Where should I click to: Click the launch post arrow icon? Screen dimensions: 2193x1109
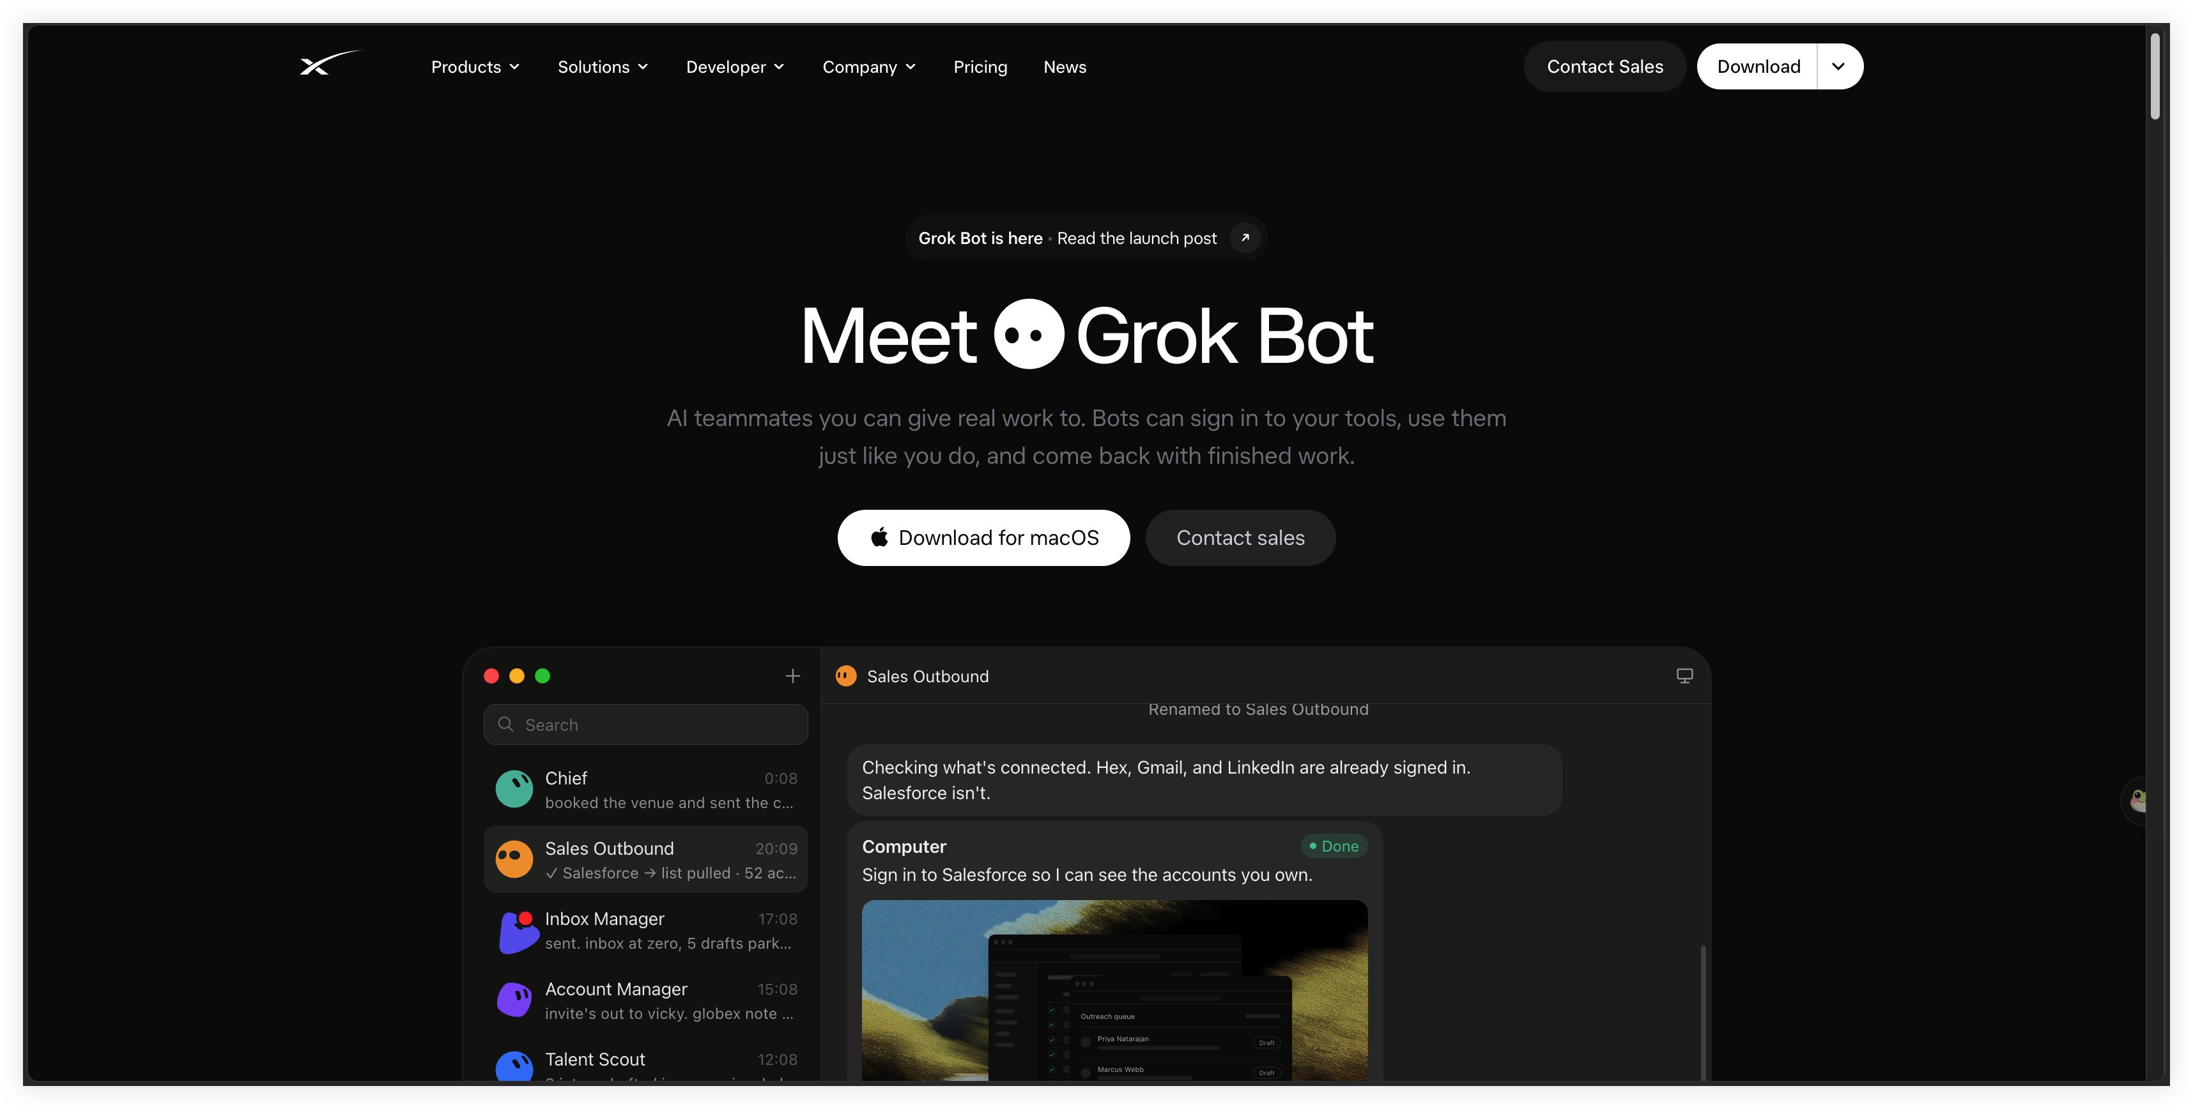click(x=1245, y=238)
